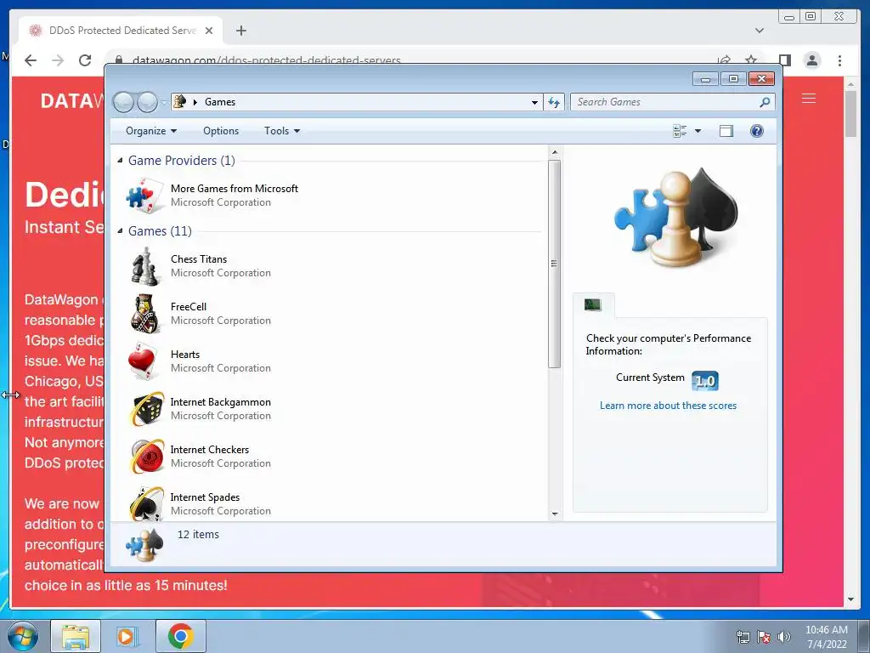Click the Search Games input field
The height and width of the screenshot is (653, 870).
point(664,102)
